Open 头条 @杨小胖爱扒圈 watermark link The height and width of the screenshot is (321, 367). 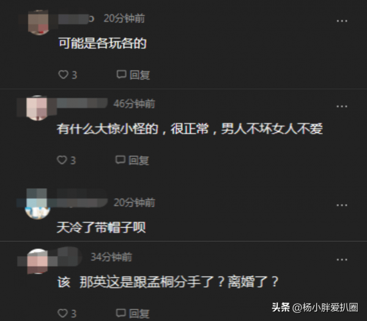(x=315, y=307)
